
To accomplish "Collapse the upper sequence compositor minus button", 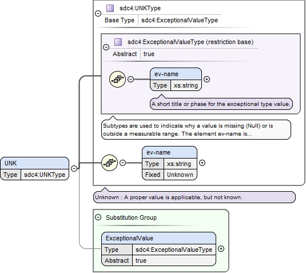I will click(x=130, y=79).
